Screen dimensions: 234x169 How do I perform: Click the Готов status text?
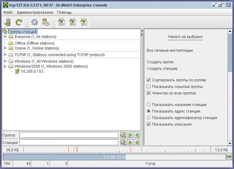tap(150, 164)
